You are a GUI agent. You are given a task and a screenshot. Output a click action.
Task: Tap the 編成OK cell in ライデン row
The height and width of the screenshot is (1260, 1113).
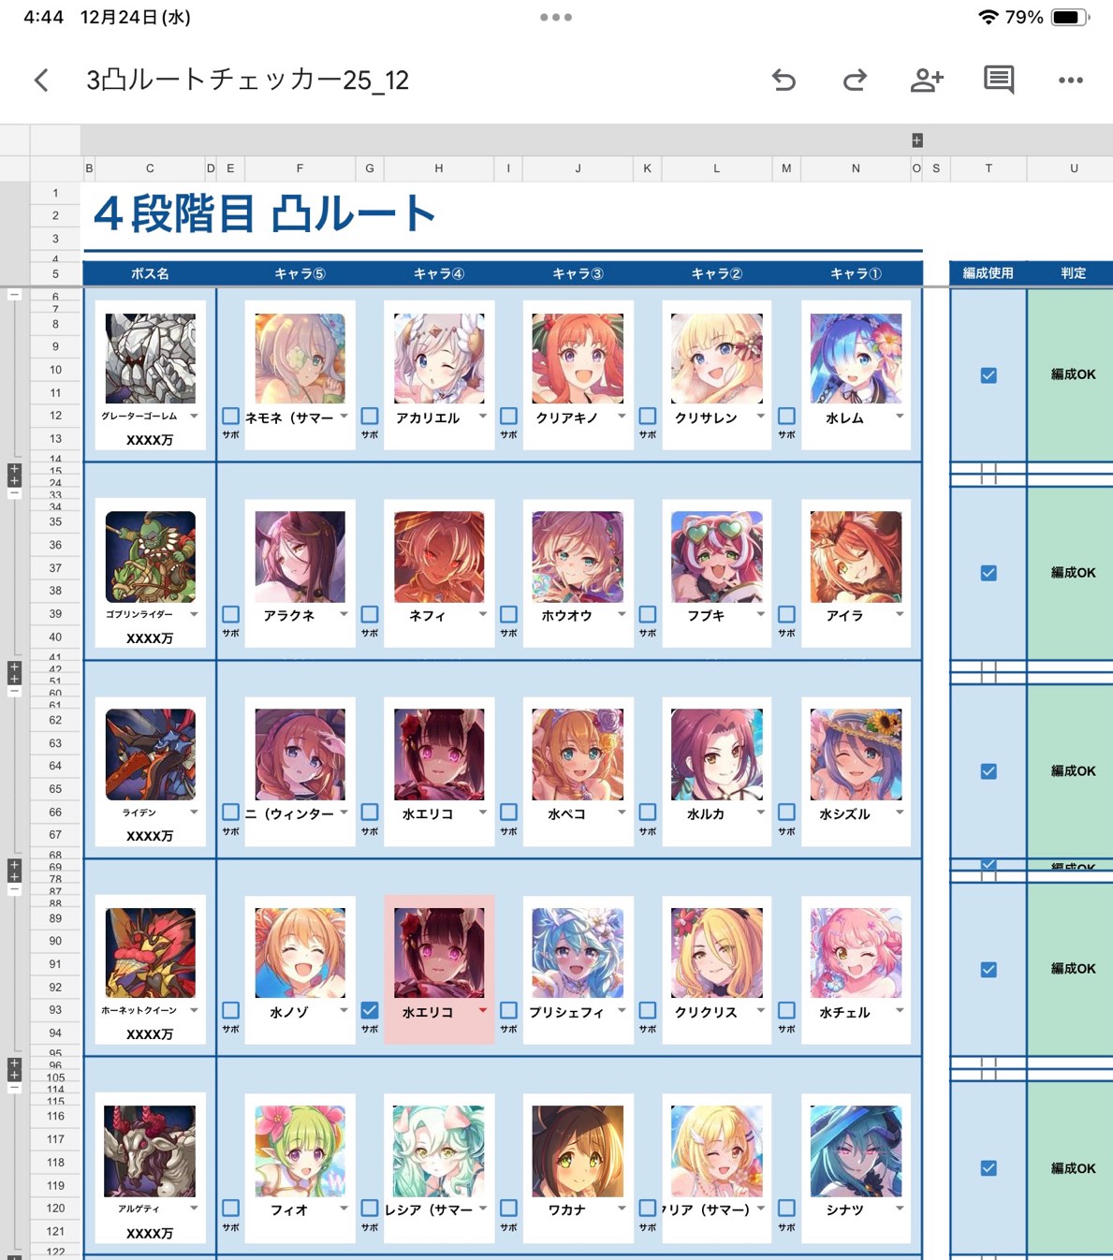point(1073,771)
